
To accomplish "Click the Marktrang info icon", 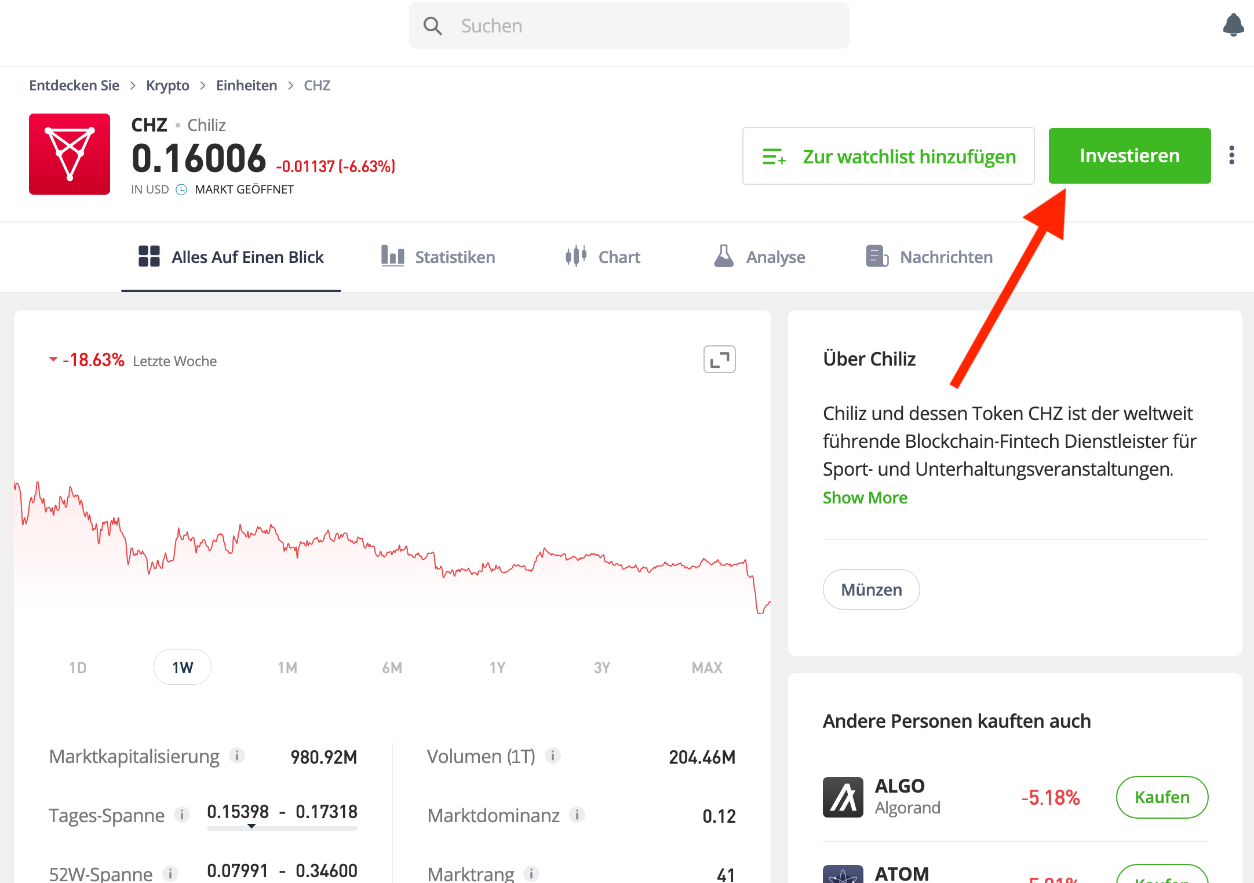I will pos(531,874).
